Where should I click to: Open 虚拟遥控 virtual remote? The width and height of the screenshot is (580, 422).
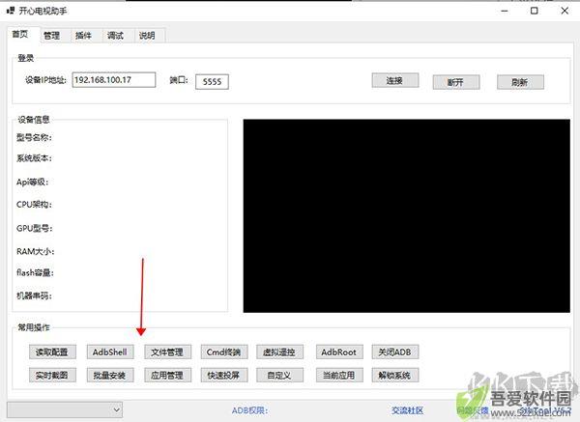279,352
